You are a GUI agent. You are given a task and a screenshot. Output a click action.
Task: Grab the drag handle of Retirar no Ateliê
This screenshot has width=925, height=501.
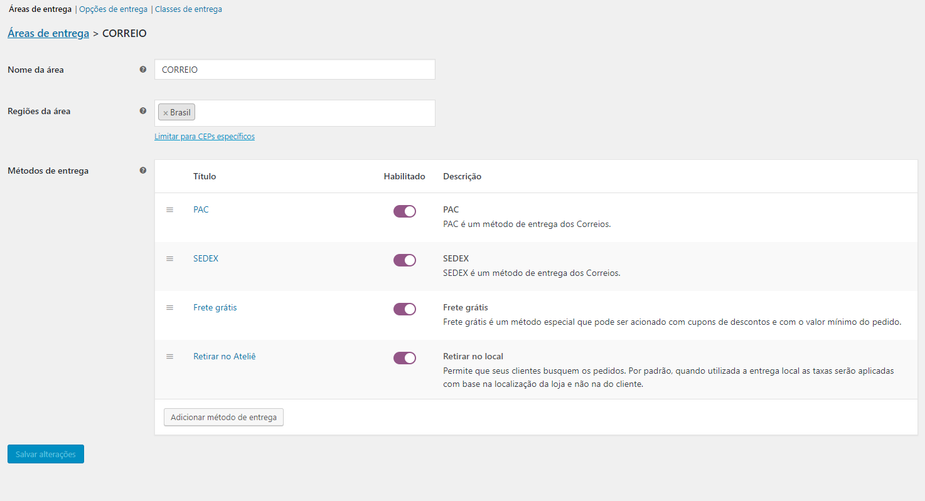click(x=169, y=356)
